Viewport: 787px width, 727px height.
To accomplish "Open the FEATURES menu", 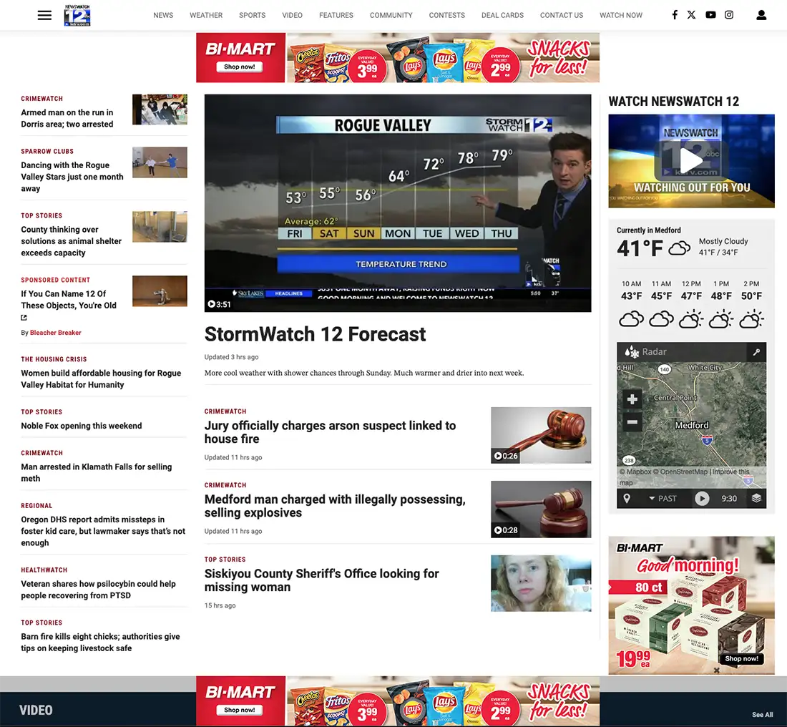I will [x=336, y=15].
